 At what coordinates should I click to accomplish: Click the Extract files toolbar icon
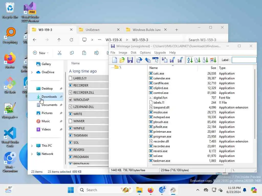[148, 60]
